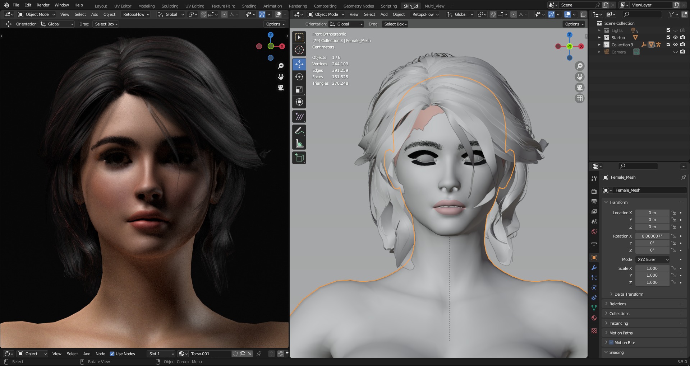Open the Texture properties tab (checker icon)

pyautogui.click(x=594, y=331)
